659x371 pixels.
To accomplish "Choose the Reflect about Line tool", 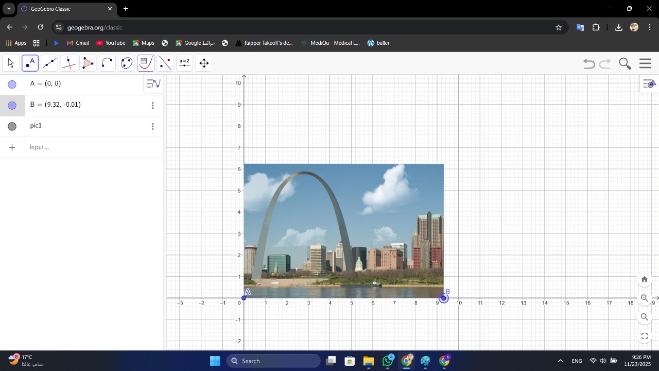I will pos(165,63).
